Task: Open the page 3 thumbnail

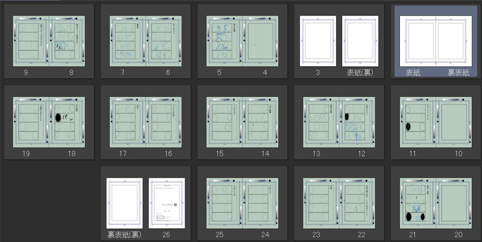Action: pyautogui.click(x=318, y=41)
